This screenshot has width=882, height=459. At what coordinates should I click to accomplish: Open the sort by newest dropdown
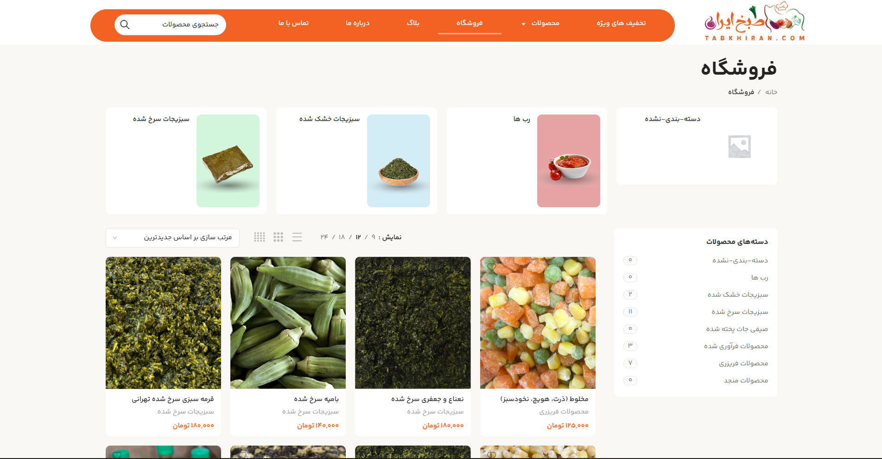172,238
